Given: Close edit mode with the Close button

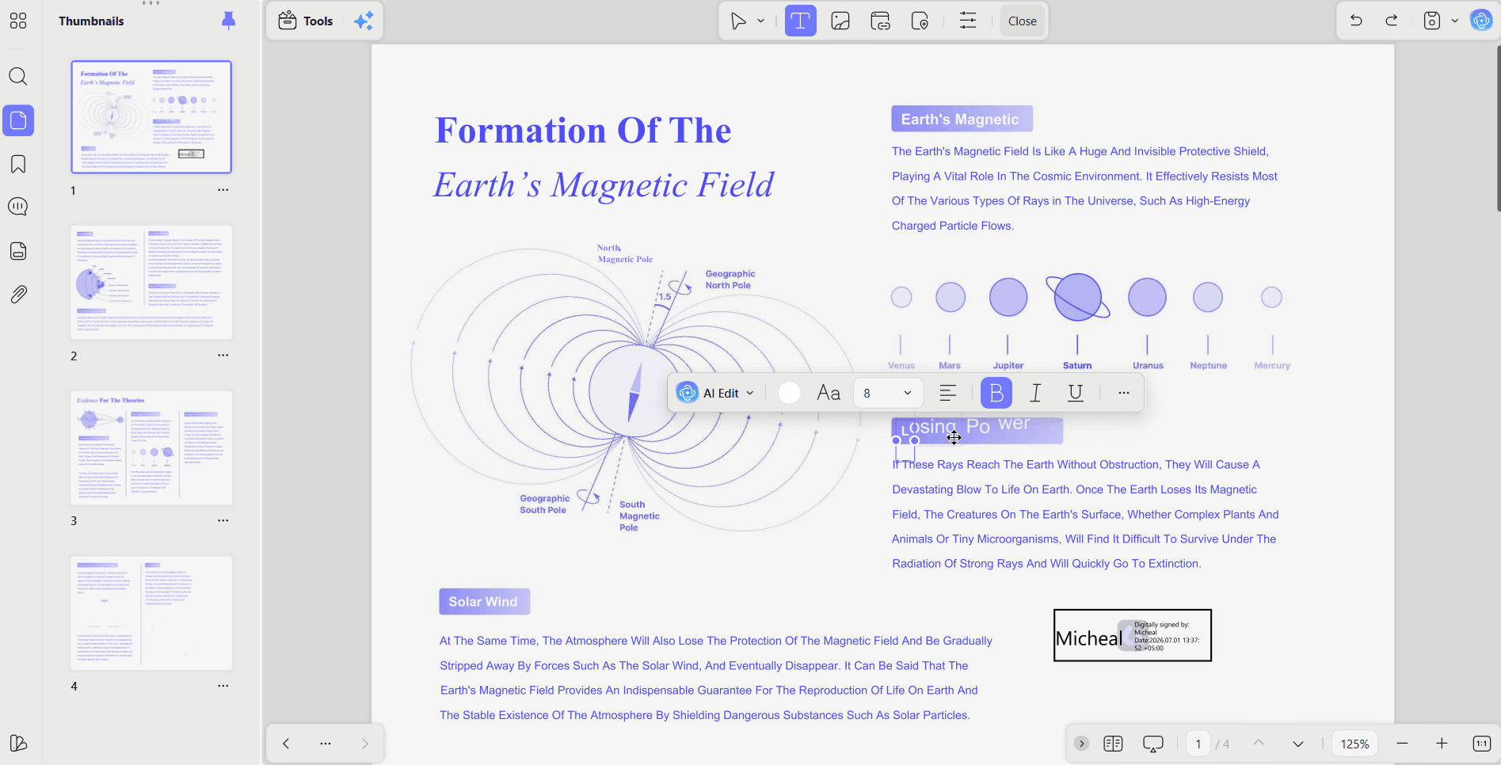Looking at the screenshot, I should click(1022, 21).
